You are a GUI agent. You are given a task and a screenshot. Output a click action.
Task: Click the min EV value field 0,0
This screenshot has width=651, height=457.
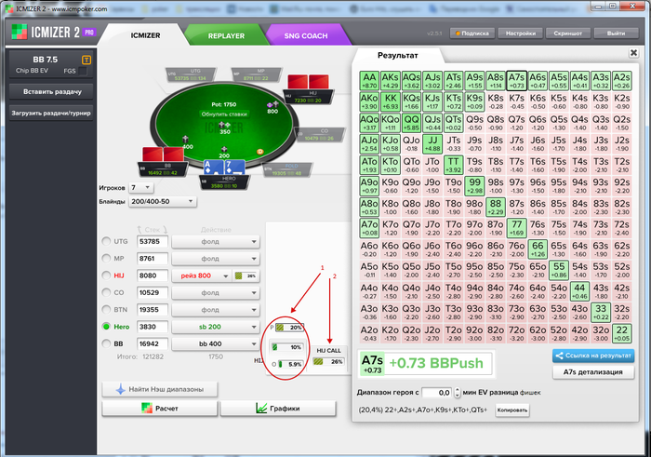pos(437,392)
